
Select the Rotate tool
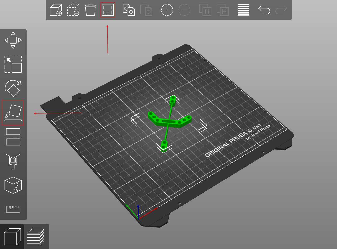[13, 89]
